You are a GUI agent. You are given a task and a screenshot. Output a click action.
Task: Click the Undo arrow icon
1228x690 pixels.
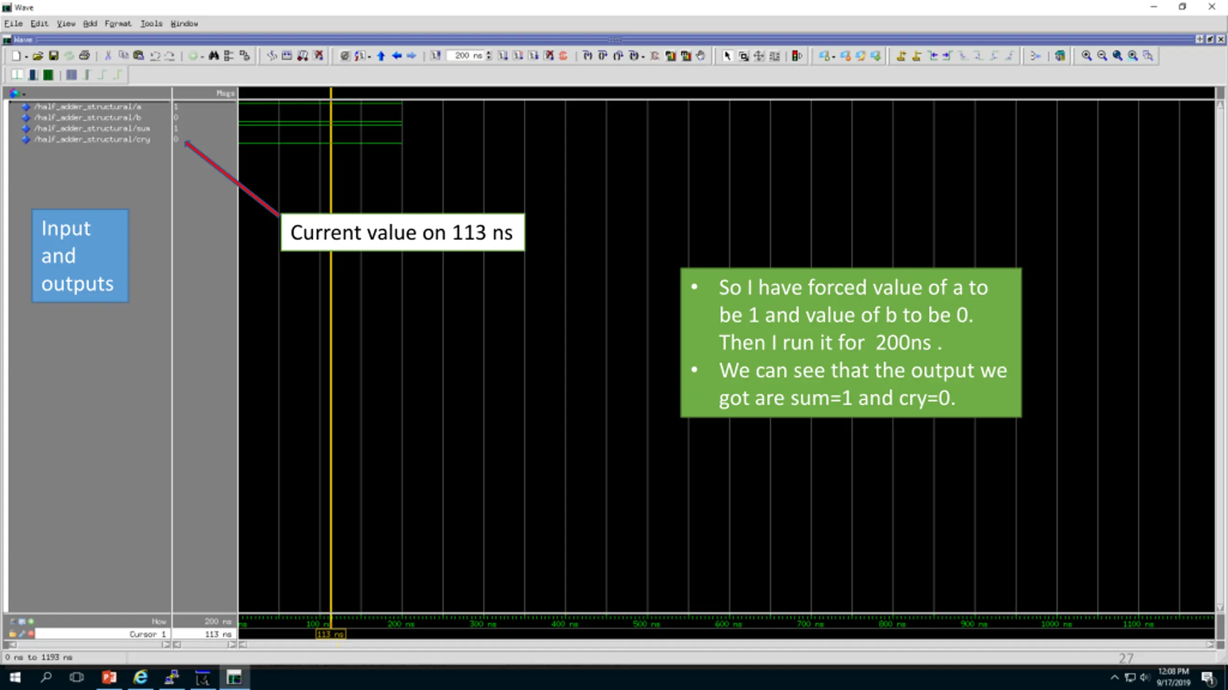[x=154, y=56]
